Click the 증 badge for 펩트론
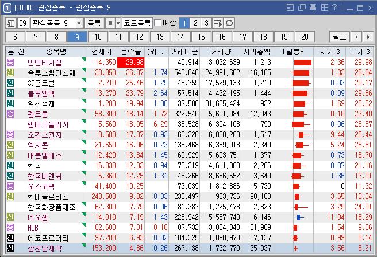This screenshot has width=377, height=257. 10,114
